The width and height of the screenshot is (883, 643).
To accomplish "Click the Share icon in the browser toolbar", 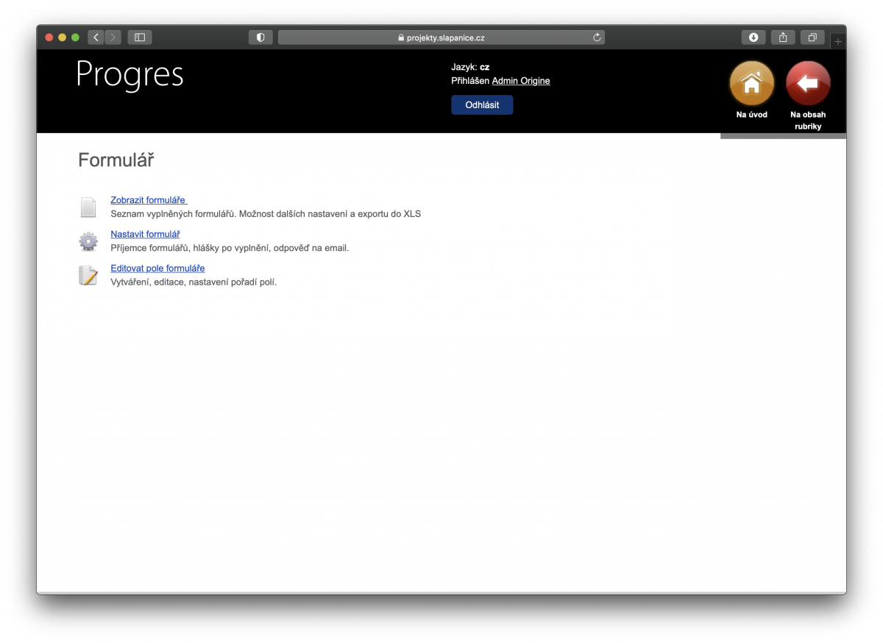I will click(x=782, y=37).
